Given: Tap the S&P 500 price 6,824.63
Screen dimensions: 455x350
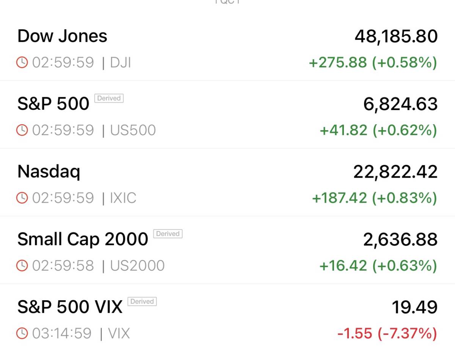Looking at the screenshot, I should click(400, 104).
